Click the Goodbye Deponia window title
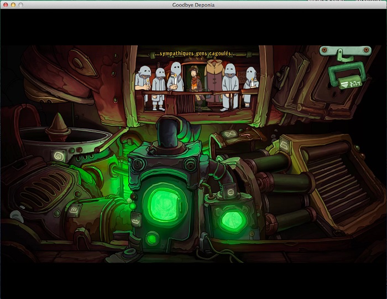 coord(193,4)
